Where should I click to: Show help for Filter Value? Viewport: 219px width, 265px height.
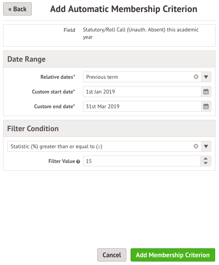click(78, 161)
